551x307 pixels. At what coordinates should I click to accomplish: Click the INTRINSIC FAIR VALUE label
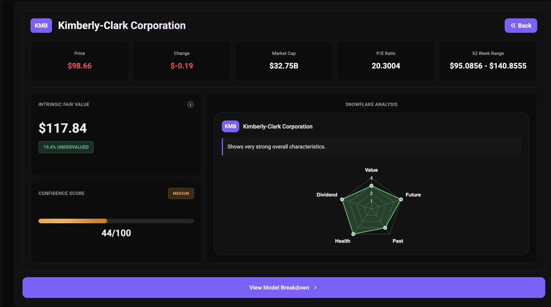point(64,105)
